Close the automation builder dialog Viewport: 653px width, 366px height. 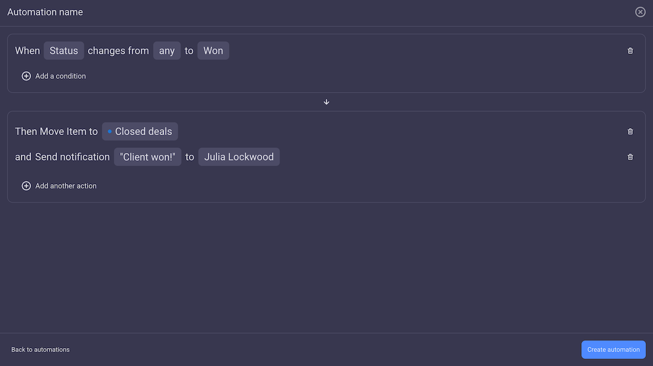640,11
